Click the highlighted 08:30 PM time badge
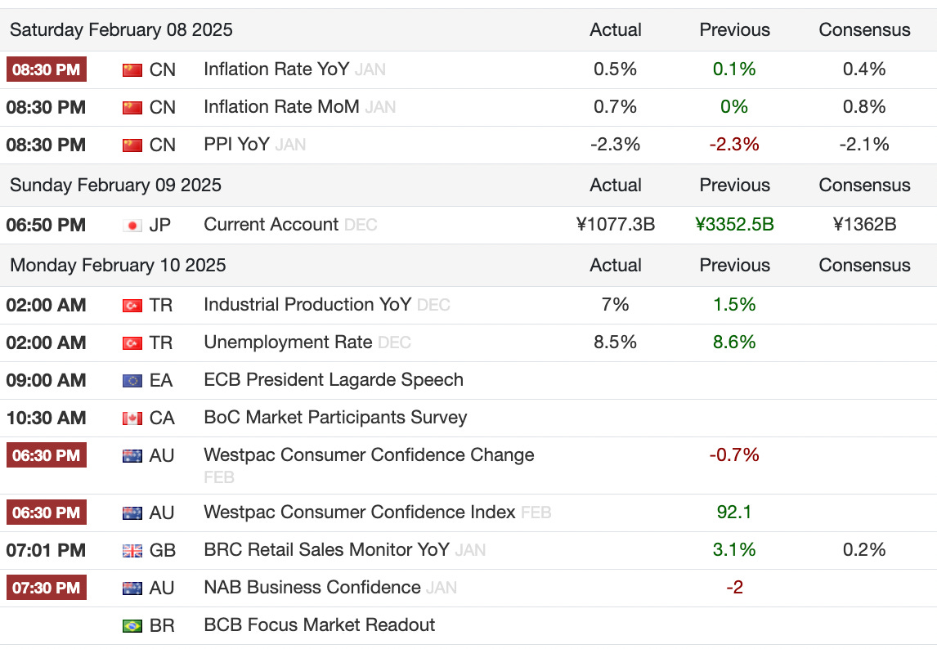The image size is (937, 649). pyautogui.click(x=46, y=69)
